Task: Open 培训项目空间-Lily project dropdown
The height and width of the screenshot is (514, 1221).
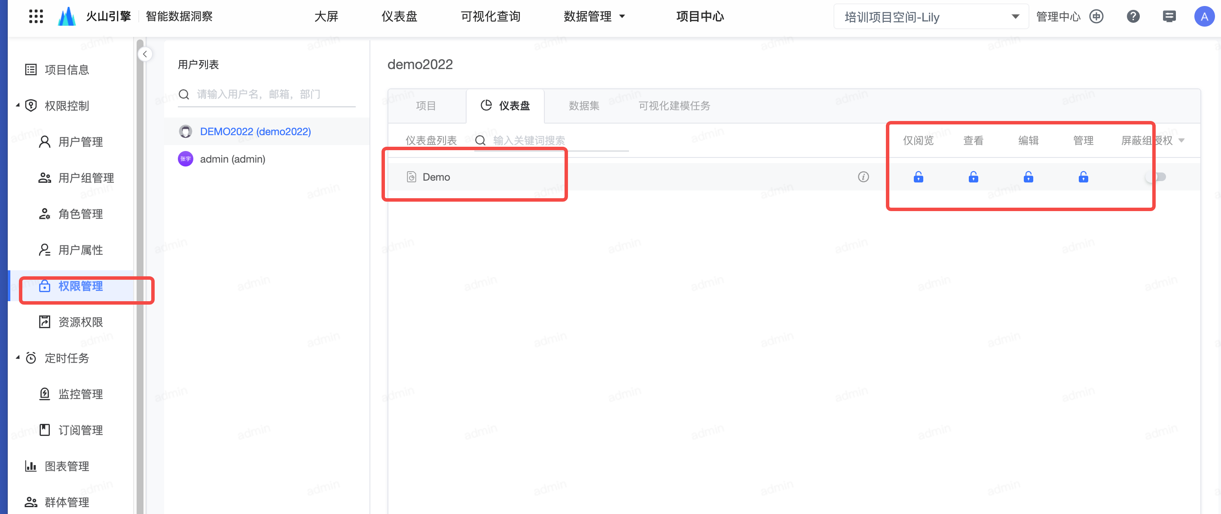Action: tap(931, 17)
